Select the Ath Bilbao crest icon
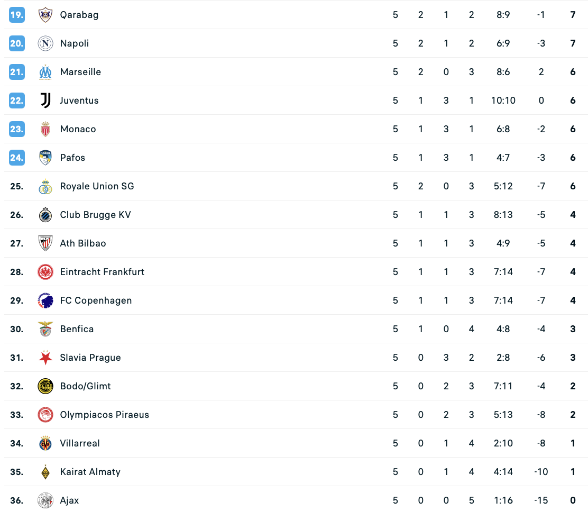 45,243
